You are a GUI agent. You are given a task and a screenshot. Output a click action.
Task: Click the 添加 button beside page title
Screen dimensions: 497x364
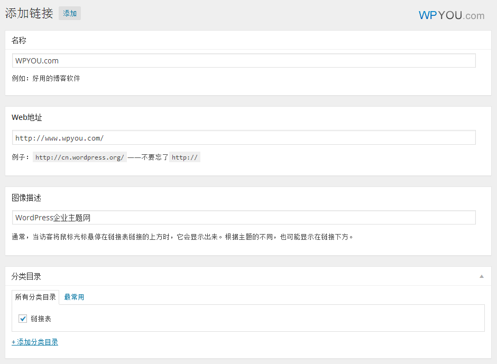(70, 13)
